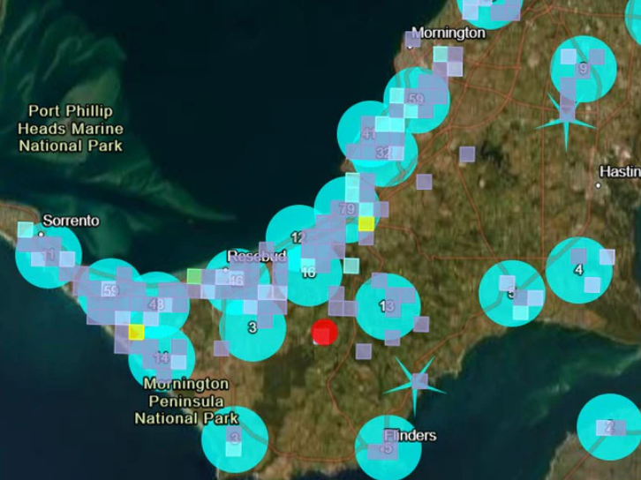
Task: Click the cluster labeled 14
Action: point(162,358)
